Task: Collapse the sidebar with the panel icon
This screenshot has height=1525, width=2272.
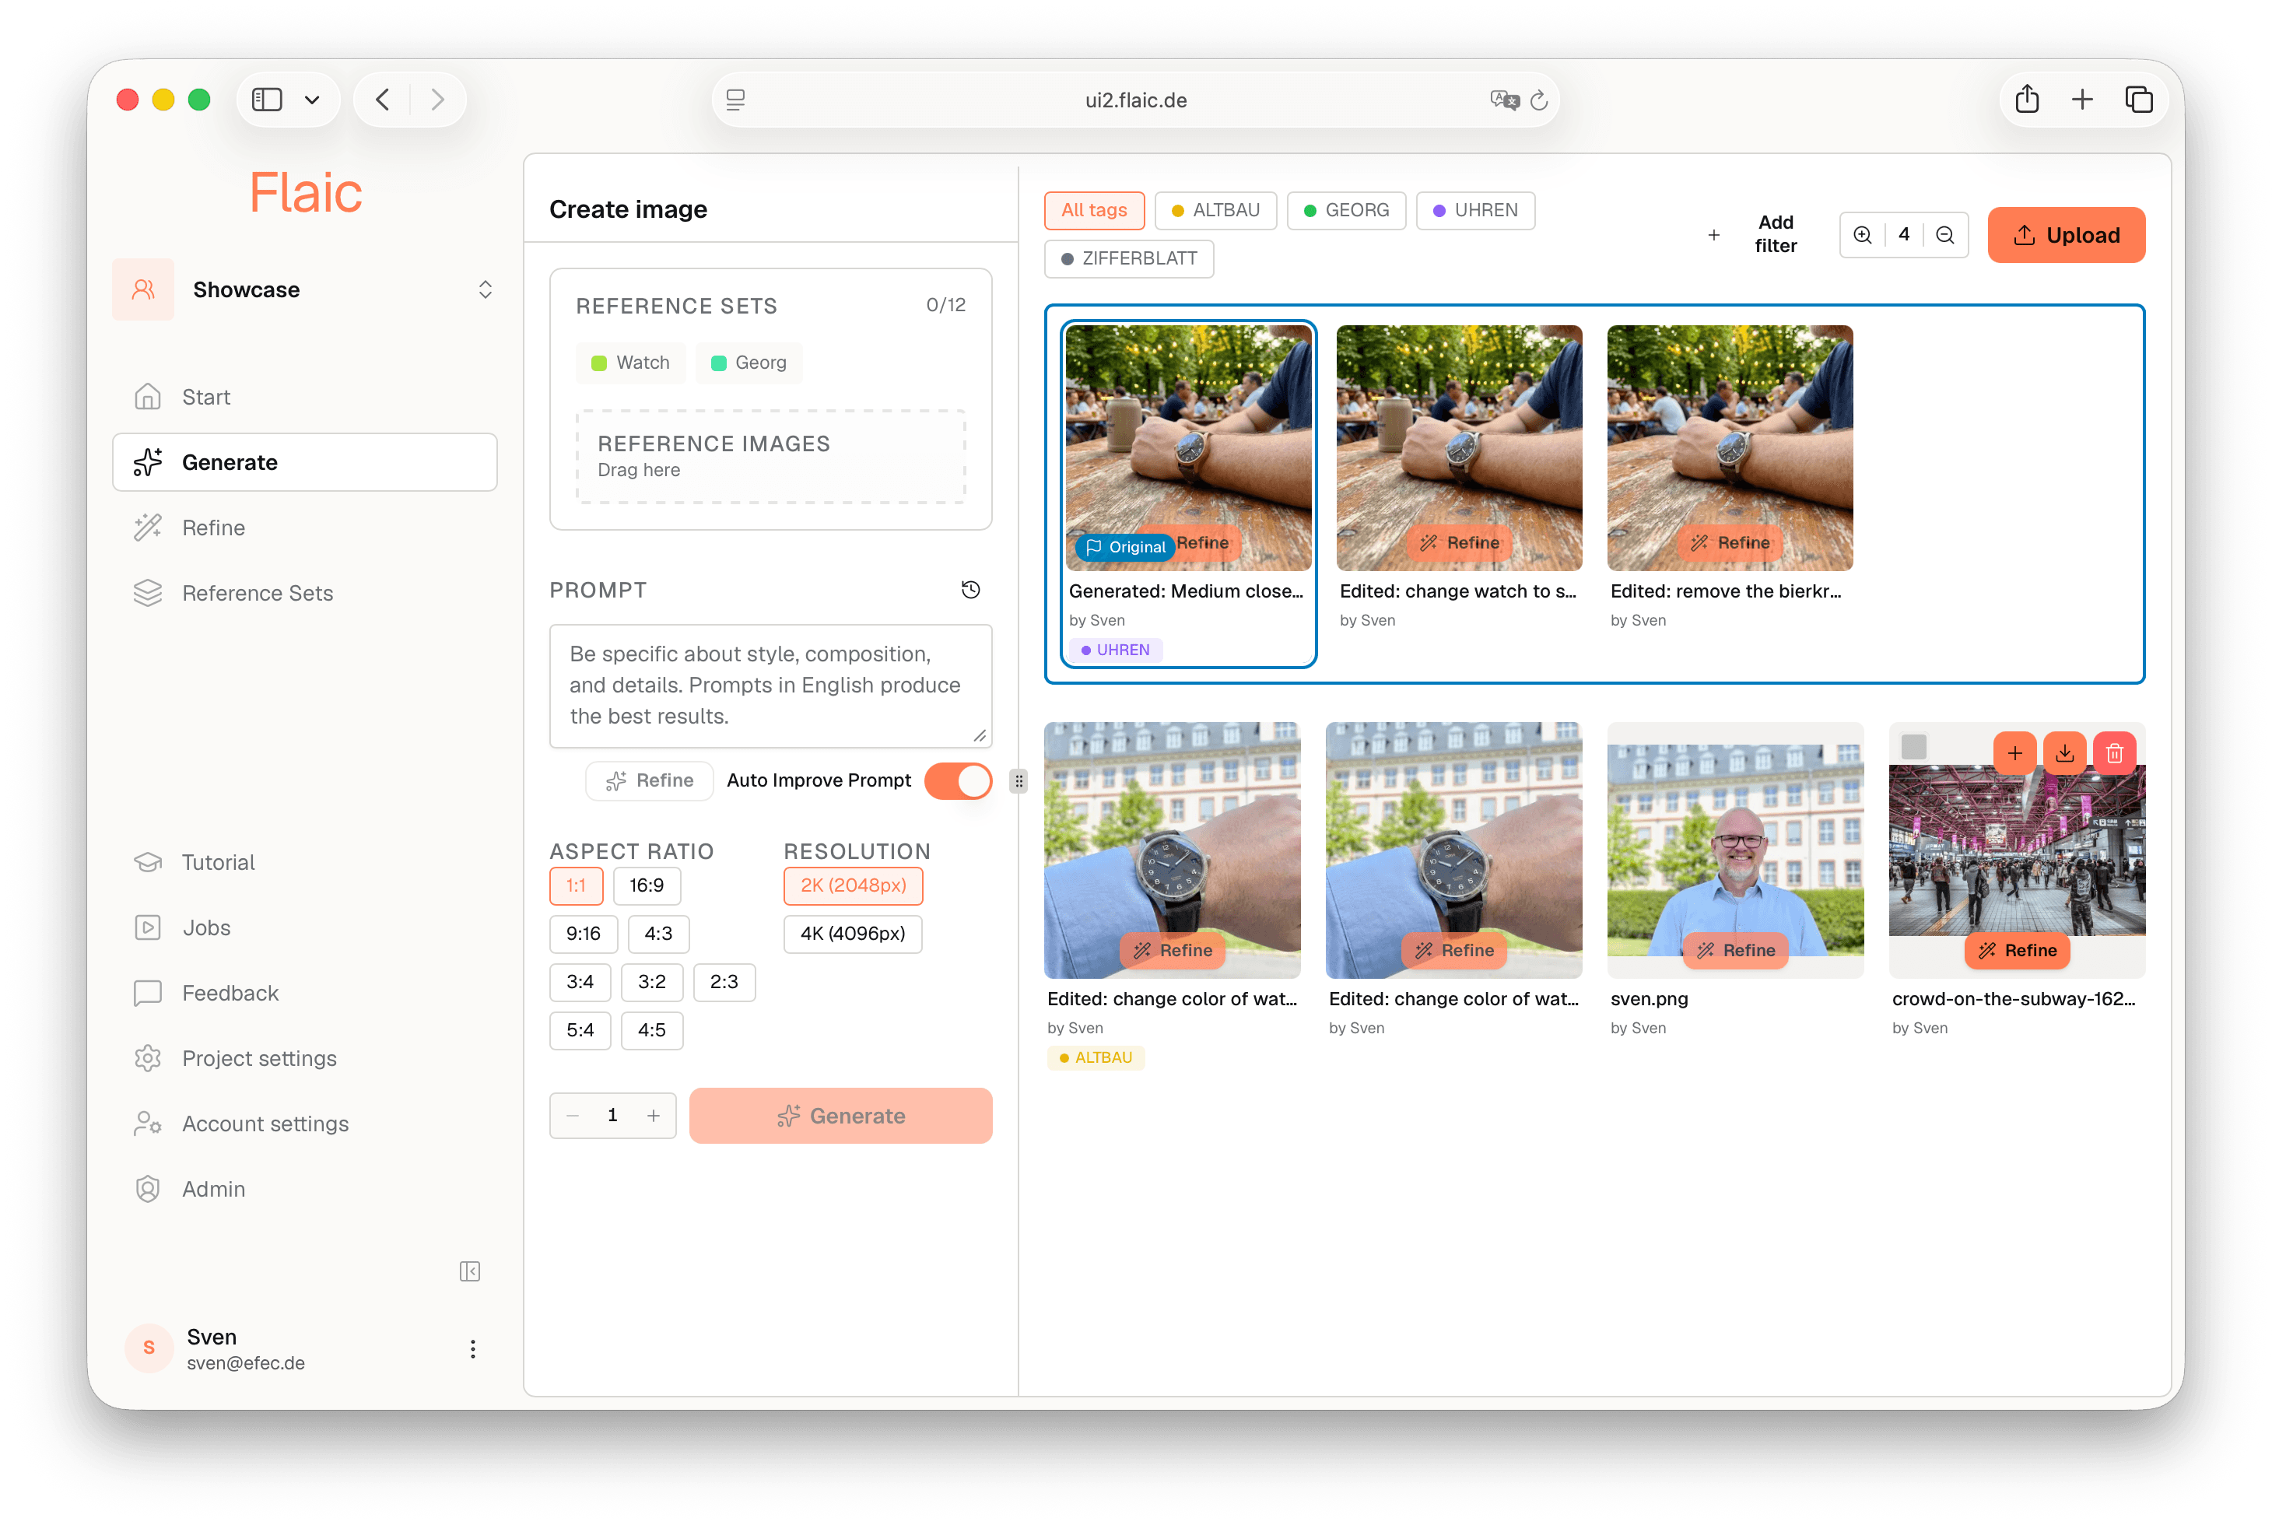Action: [470, 1271]
